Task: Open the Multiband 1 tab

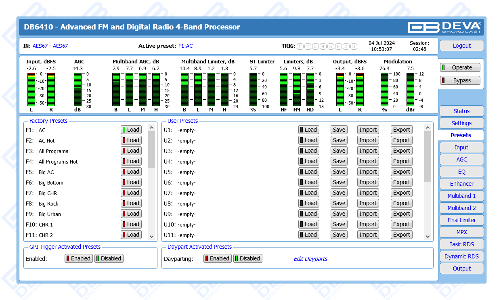Action: [x=461, y=196]
